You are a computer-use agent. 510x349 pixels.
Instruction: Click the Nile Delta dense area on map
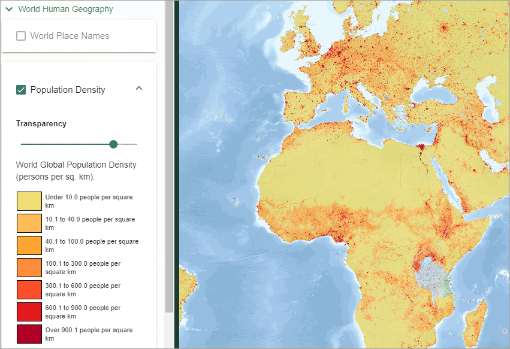(421, 147)
